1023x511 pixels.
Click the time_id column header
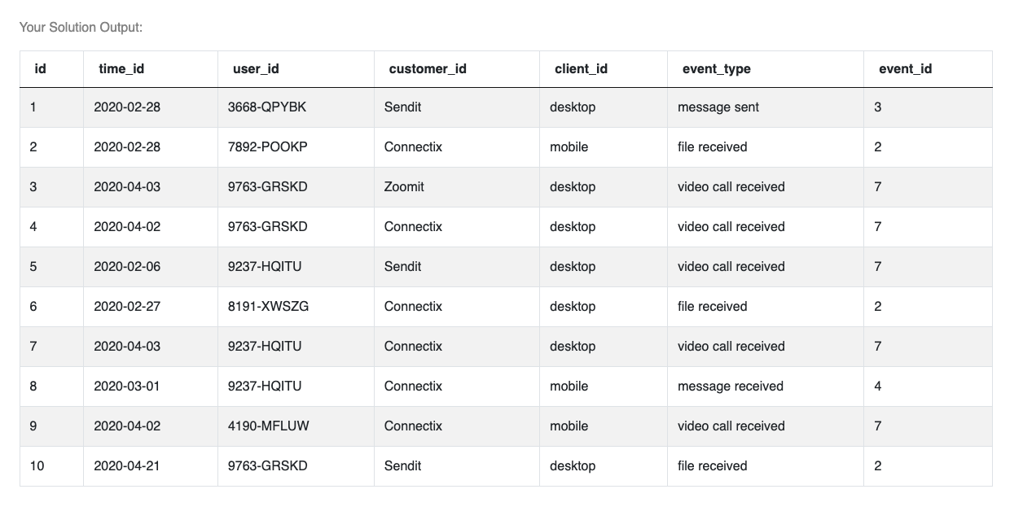(121, 69)
